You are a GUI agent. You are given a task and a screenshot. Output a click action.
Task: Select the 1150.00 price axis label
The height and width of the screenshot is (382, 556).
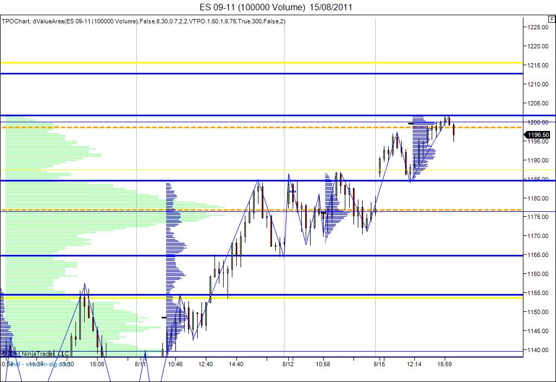tap(538, 312)
